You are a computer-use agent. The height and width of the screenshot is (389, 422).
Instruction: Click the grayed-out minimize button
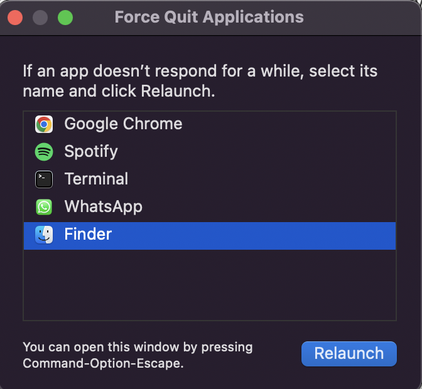(x=40, y=18)
